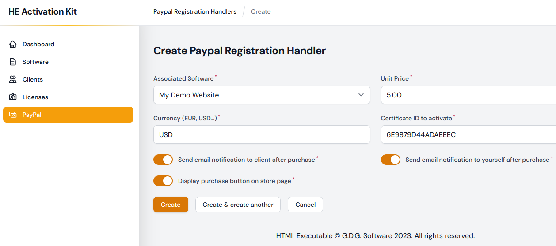Viewport: 556px width, 246px height.
Task: Click the Licenses ID card icon
Action: [13, 97]
